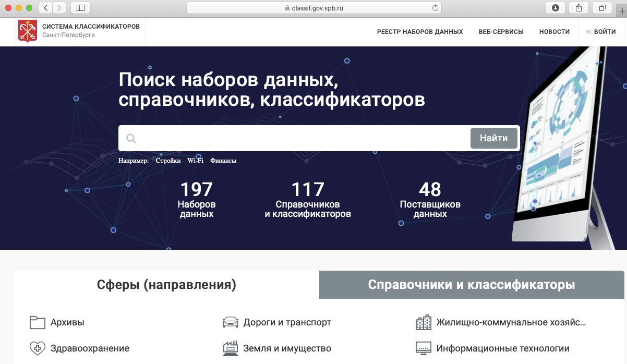
Task: Open Safari downloads button
Action: coord(556,8)
